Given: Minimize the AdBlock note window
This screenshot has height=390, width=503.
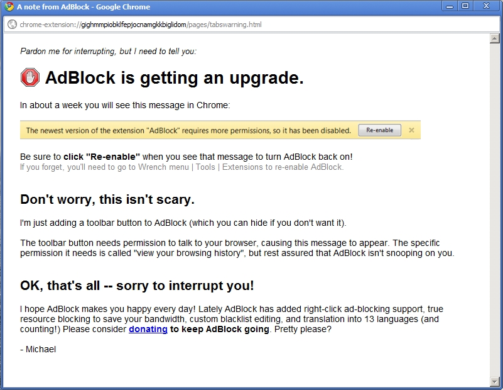Looking at the screenshot, I should (x=450, y=6).
